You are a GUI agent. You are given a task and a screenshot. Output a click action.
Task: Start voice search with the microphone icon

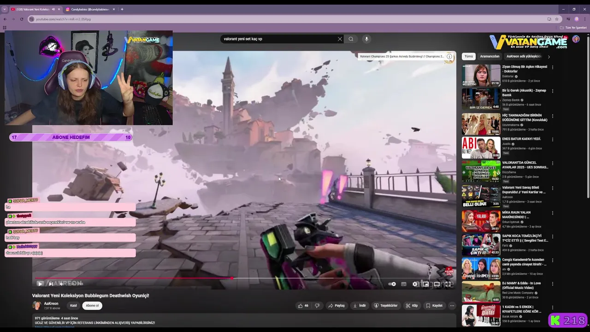(x=366, y=39)
